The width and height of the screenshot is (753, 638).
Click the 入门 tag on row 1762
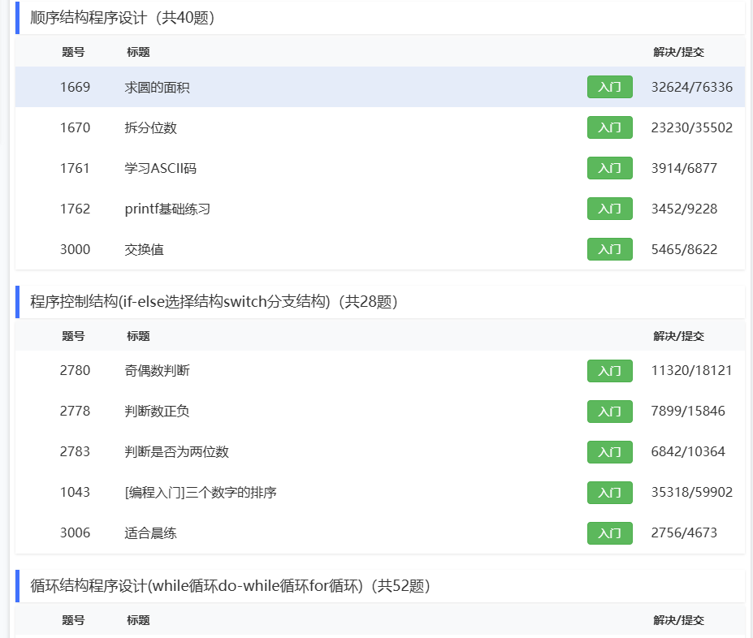click(609, 209)
